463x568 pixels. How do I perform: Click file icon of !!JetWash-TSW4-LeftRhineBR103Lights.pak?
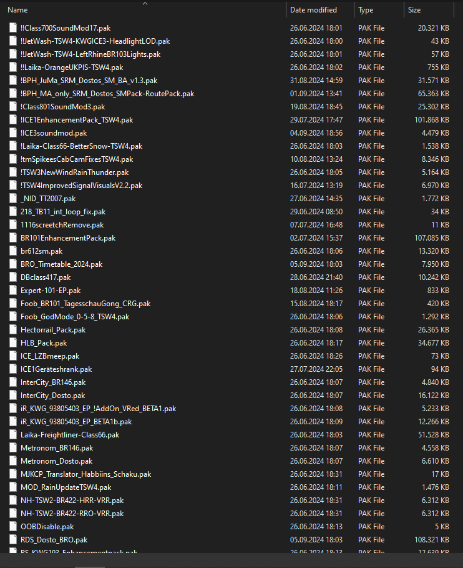pyautogui.click(x=13, y=54)
